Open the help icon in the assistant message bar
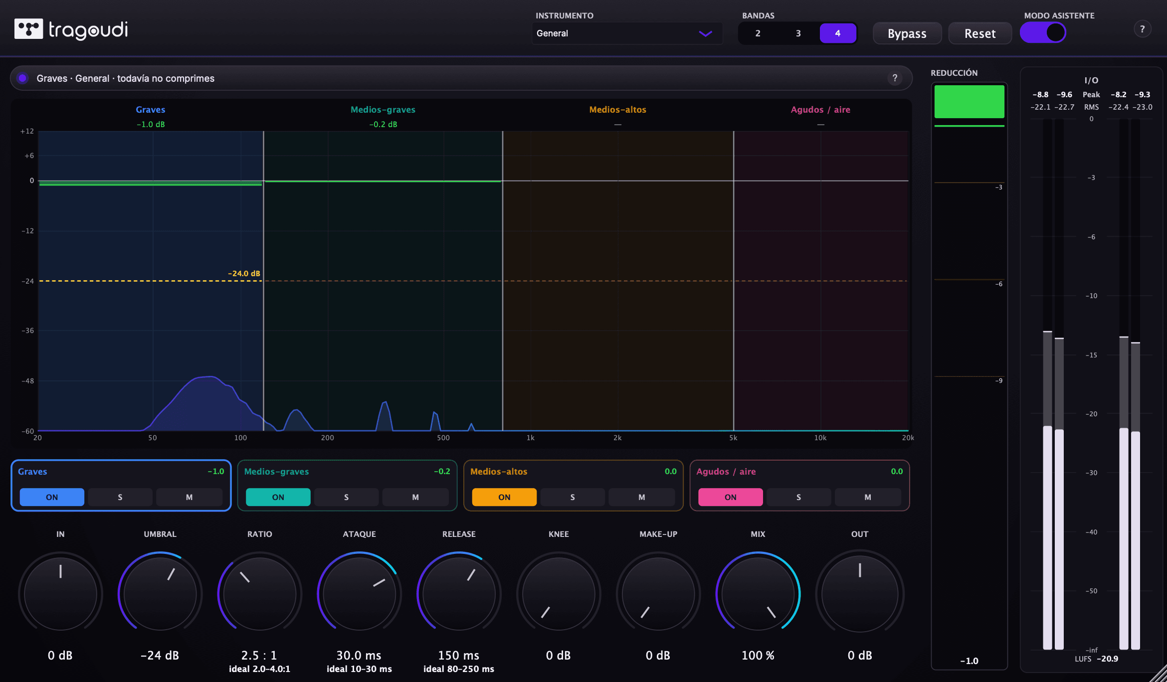This screenshot has width=1167, height=682. (x=895, y=78)
